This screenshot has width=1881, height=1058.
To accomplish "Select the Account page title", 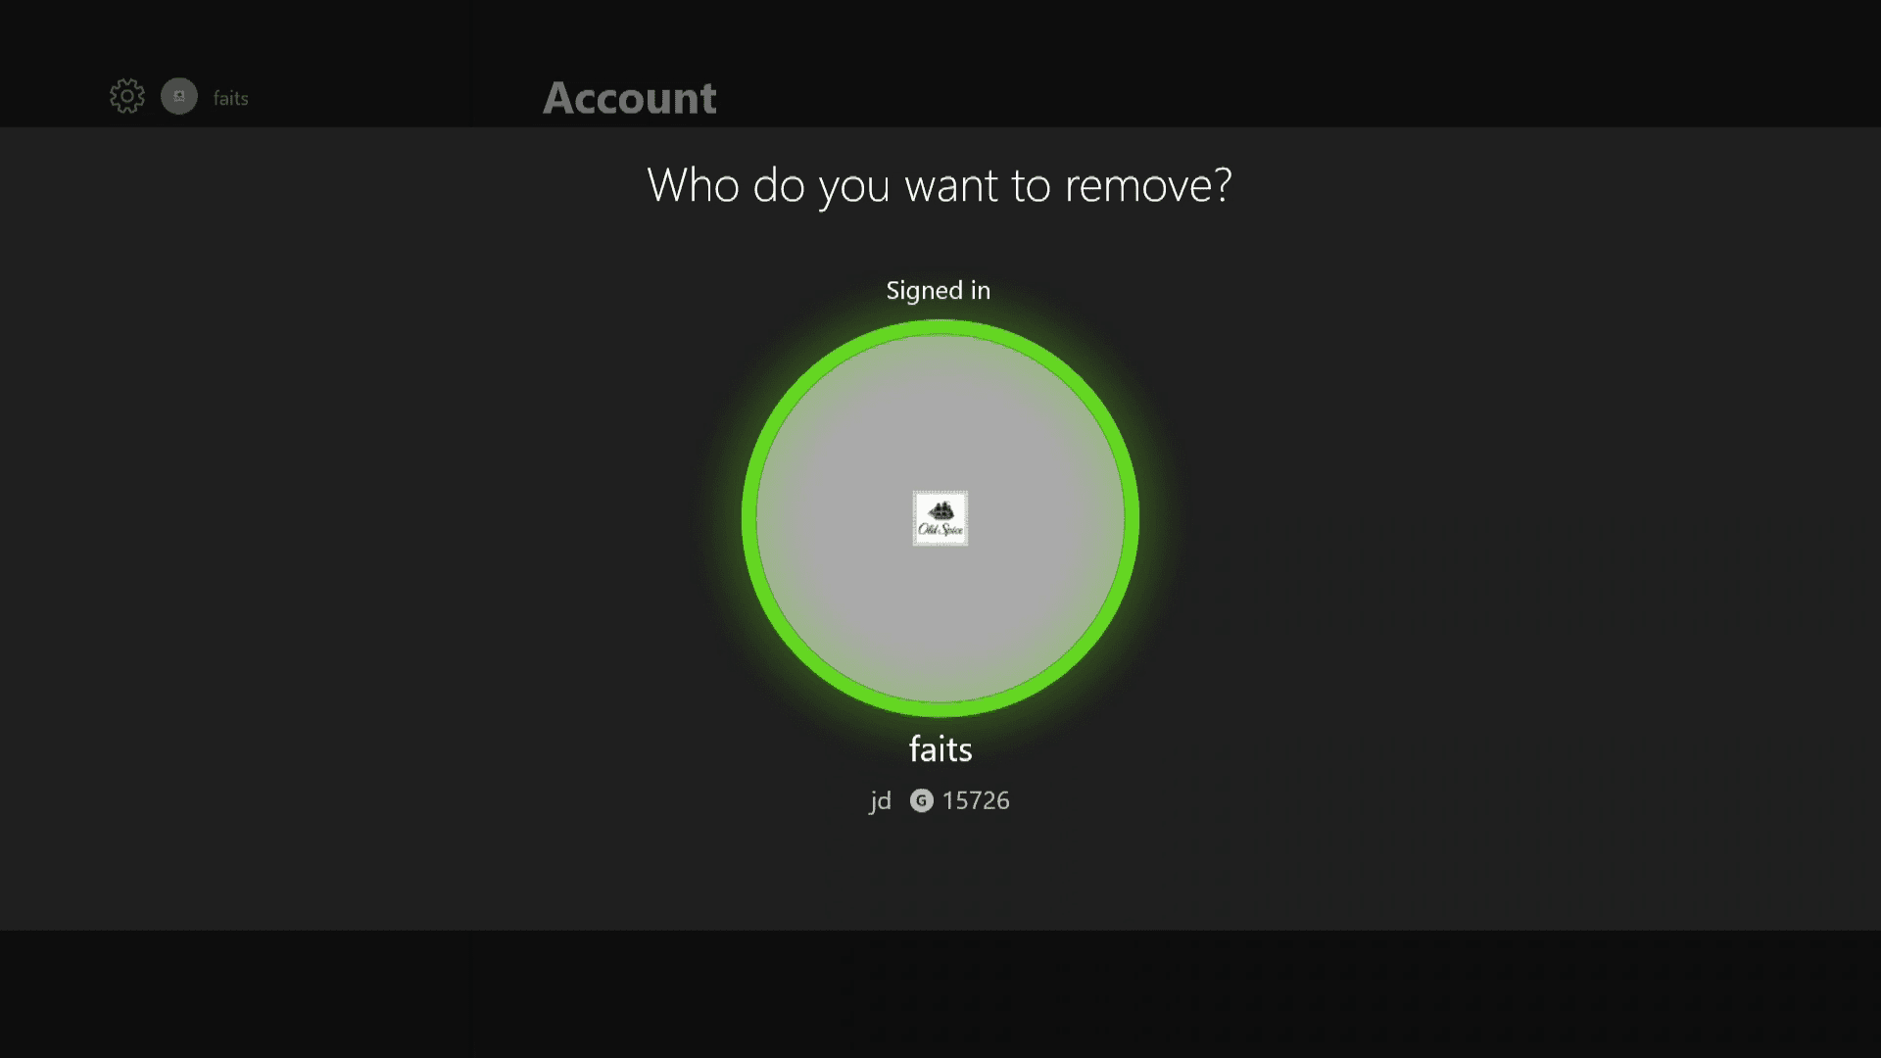I will point(630,98).
